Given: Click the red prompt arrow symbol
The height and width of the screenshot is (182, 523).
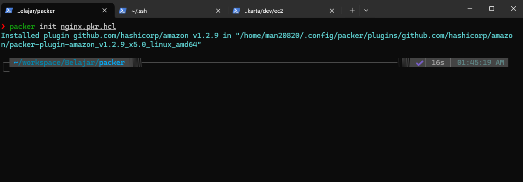Looking at the screenshot, I should pos(3,27).
